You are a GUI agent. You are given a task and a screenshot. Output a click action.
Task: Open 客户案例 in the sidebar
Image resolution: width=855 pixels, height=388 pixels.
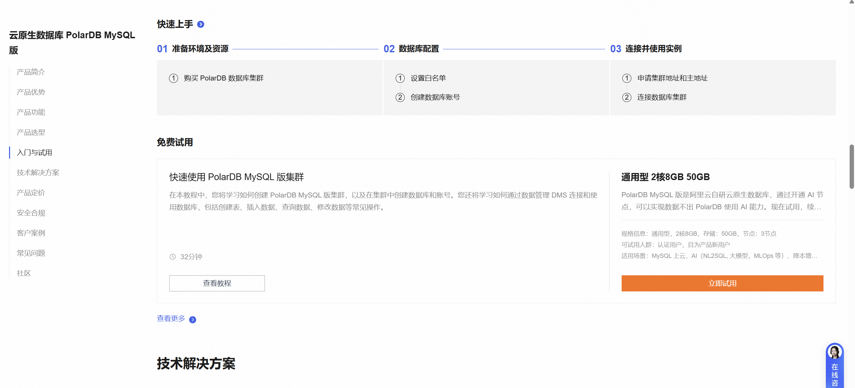(x=31, y=233)
